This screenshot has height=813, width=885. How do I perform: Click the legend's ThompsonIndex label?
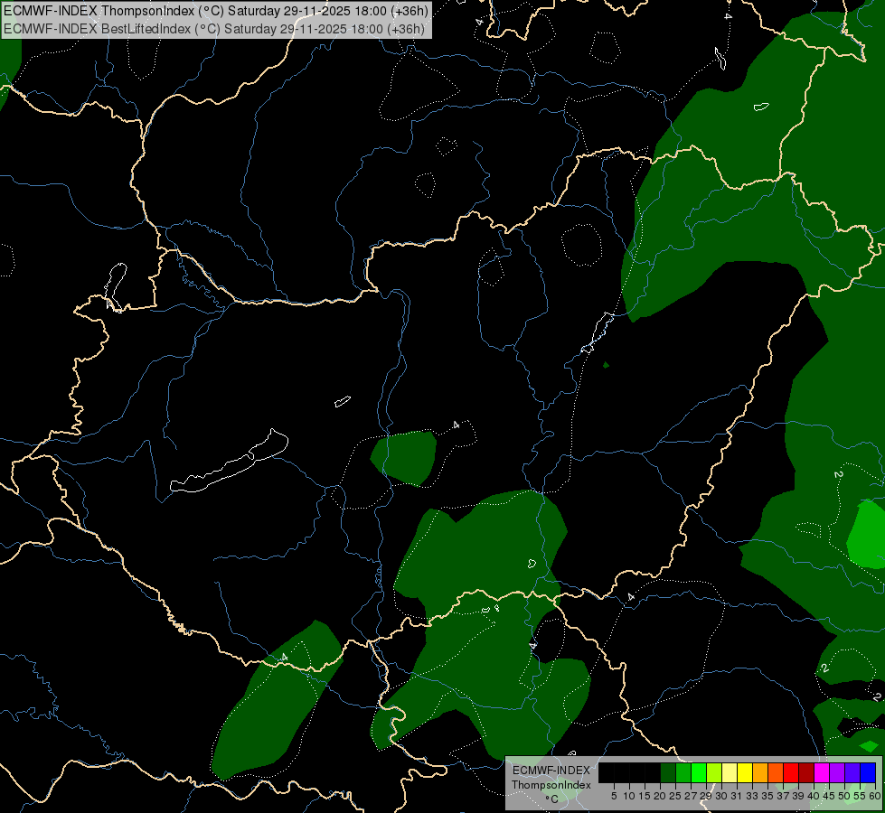click(551, 785)
